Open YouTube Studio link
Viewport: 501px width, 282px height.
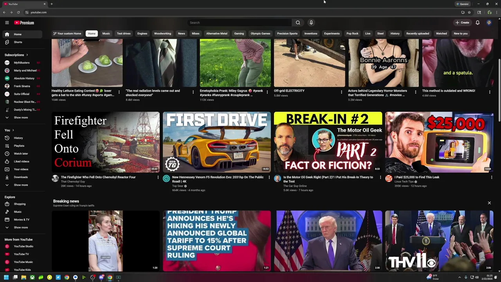[x=22, y=246]
